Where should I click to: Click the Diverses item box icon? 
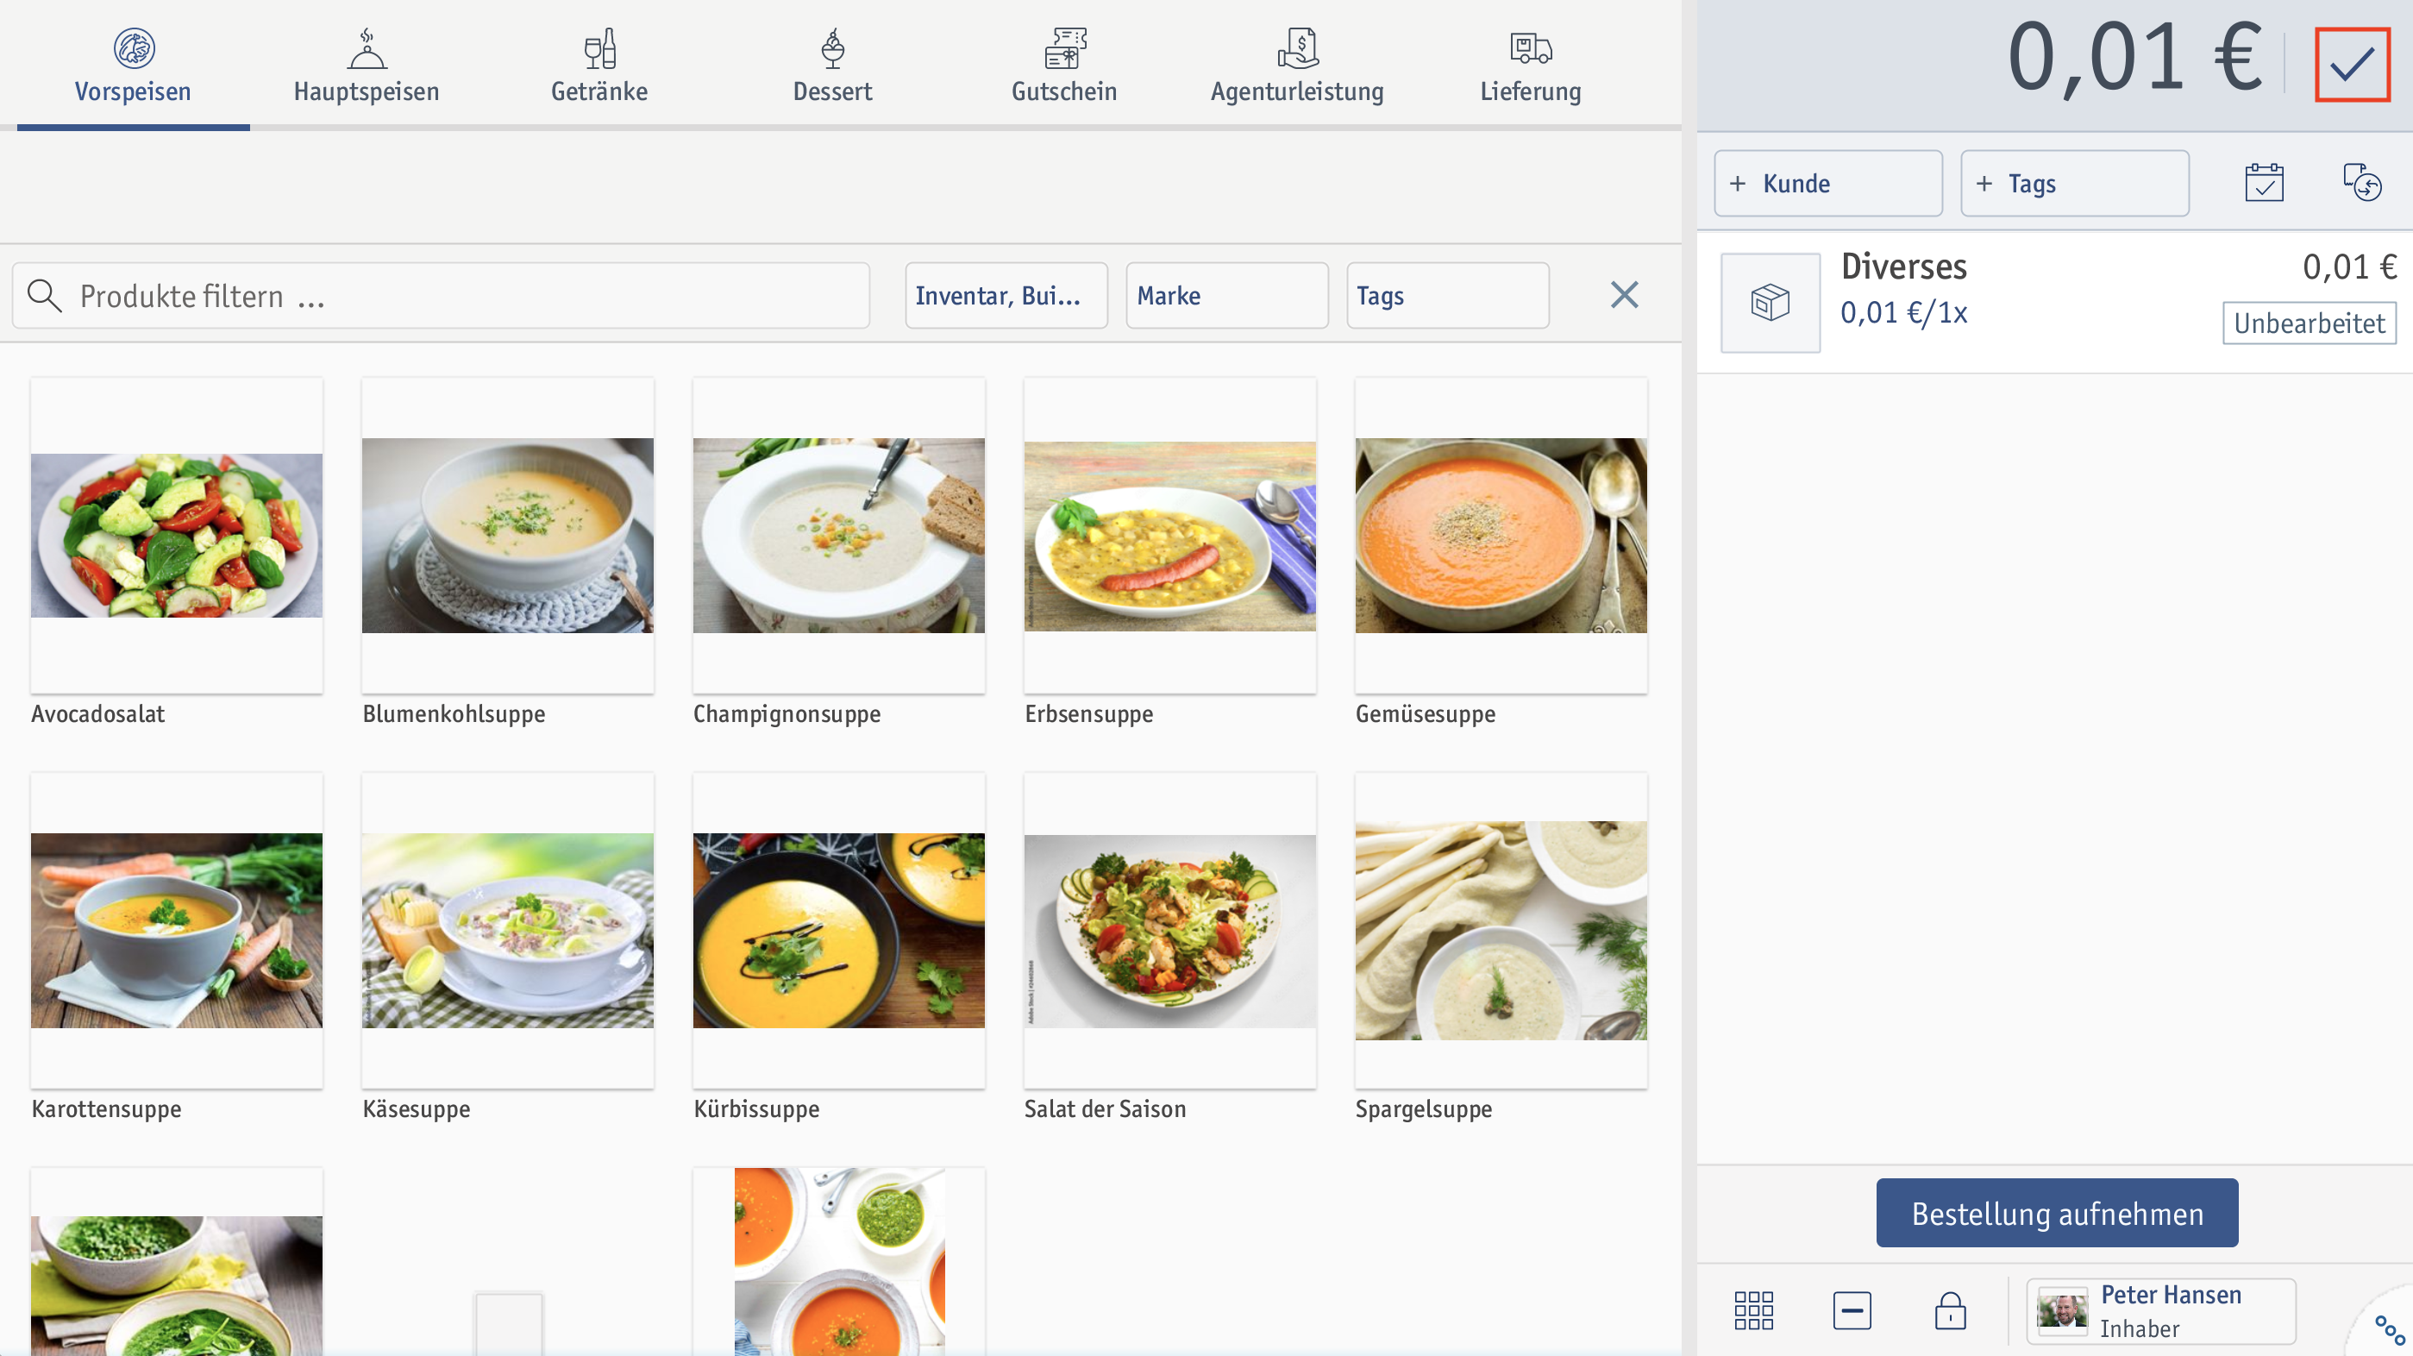1770,303
